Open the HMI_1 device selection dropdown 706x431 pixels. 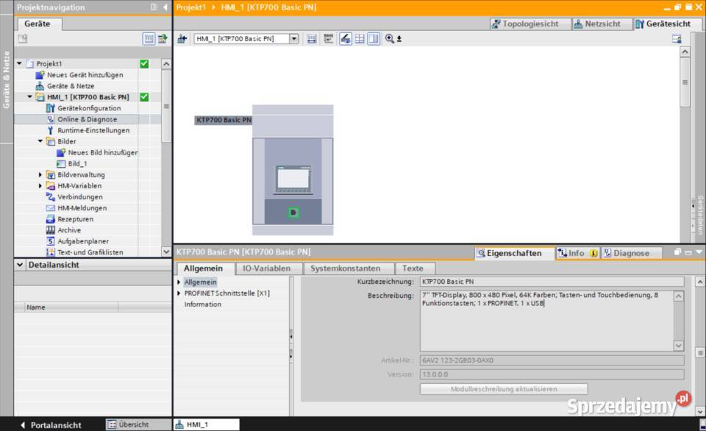(x=294, y=39)
